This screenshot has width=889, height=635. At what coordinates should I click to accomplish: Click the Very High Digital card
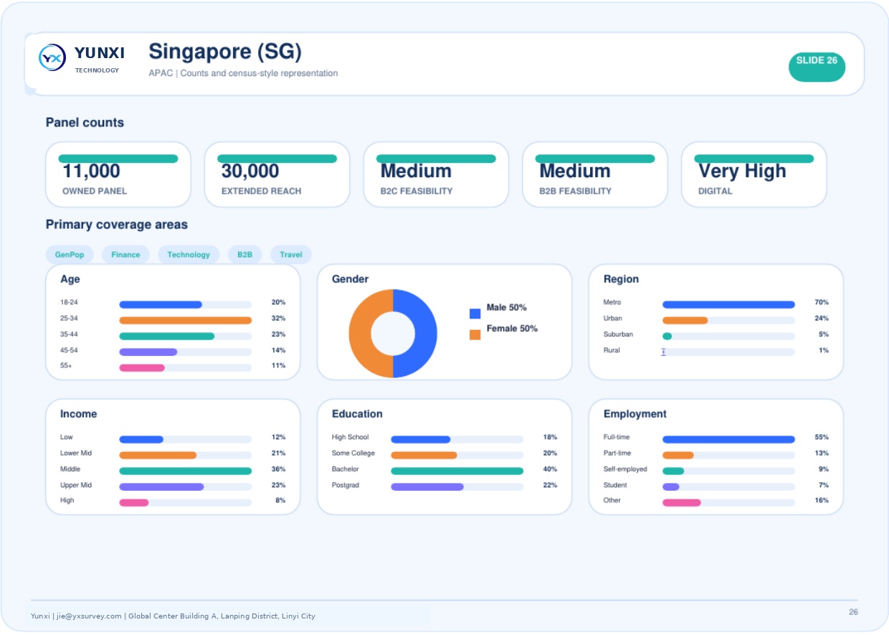click(x=753, y=174)
